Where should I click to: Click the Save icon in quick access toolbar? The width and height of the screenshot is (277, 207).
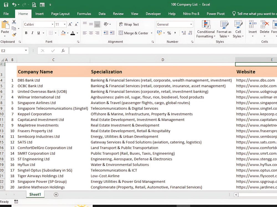(6, 5)
